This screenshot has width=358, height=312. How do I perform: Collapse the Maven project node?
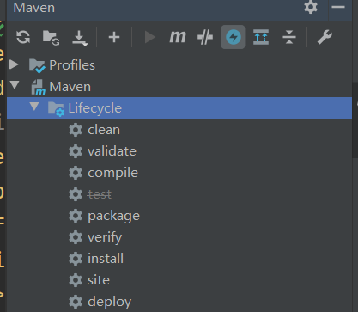(15, 85)
